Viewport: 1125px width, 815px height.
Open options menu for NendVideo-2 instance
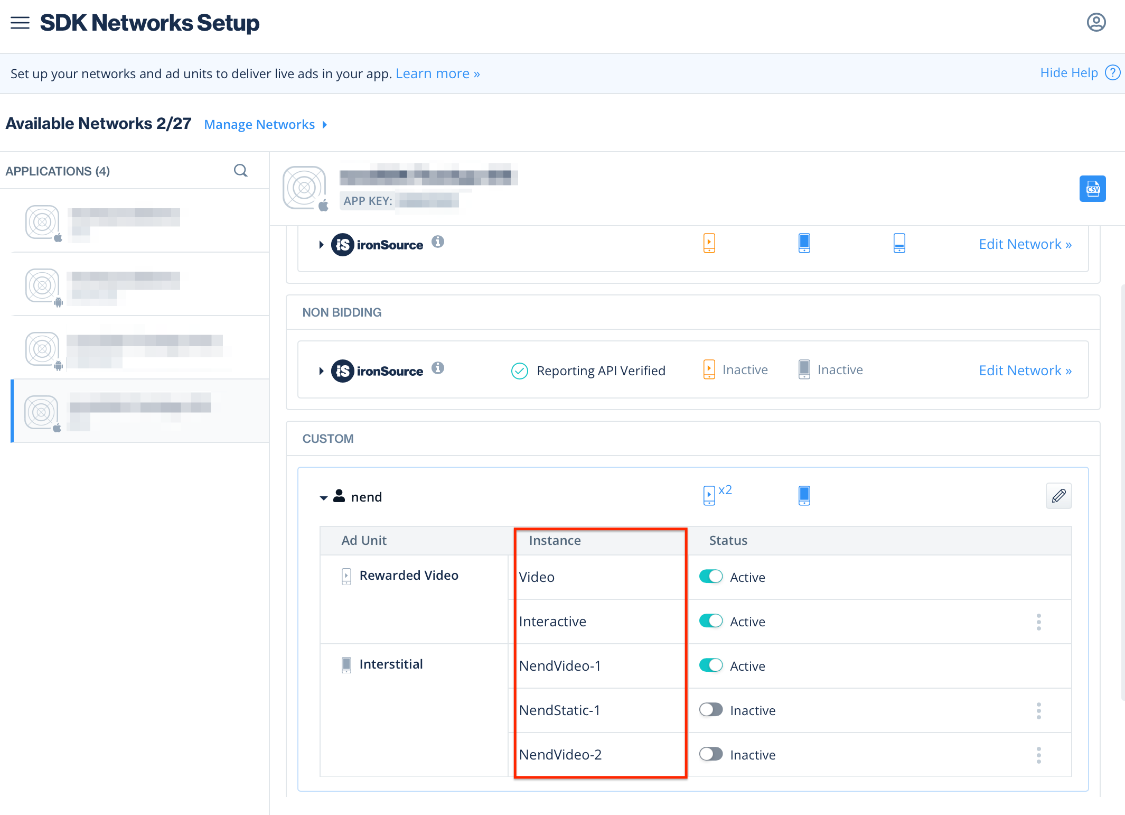1038,755
